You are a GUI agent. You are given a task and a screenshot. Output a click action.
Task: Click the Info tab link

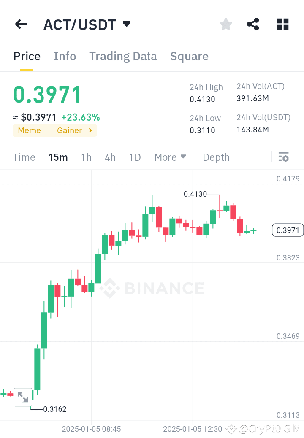tap(65, 56)
